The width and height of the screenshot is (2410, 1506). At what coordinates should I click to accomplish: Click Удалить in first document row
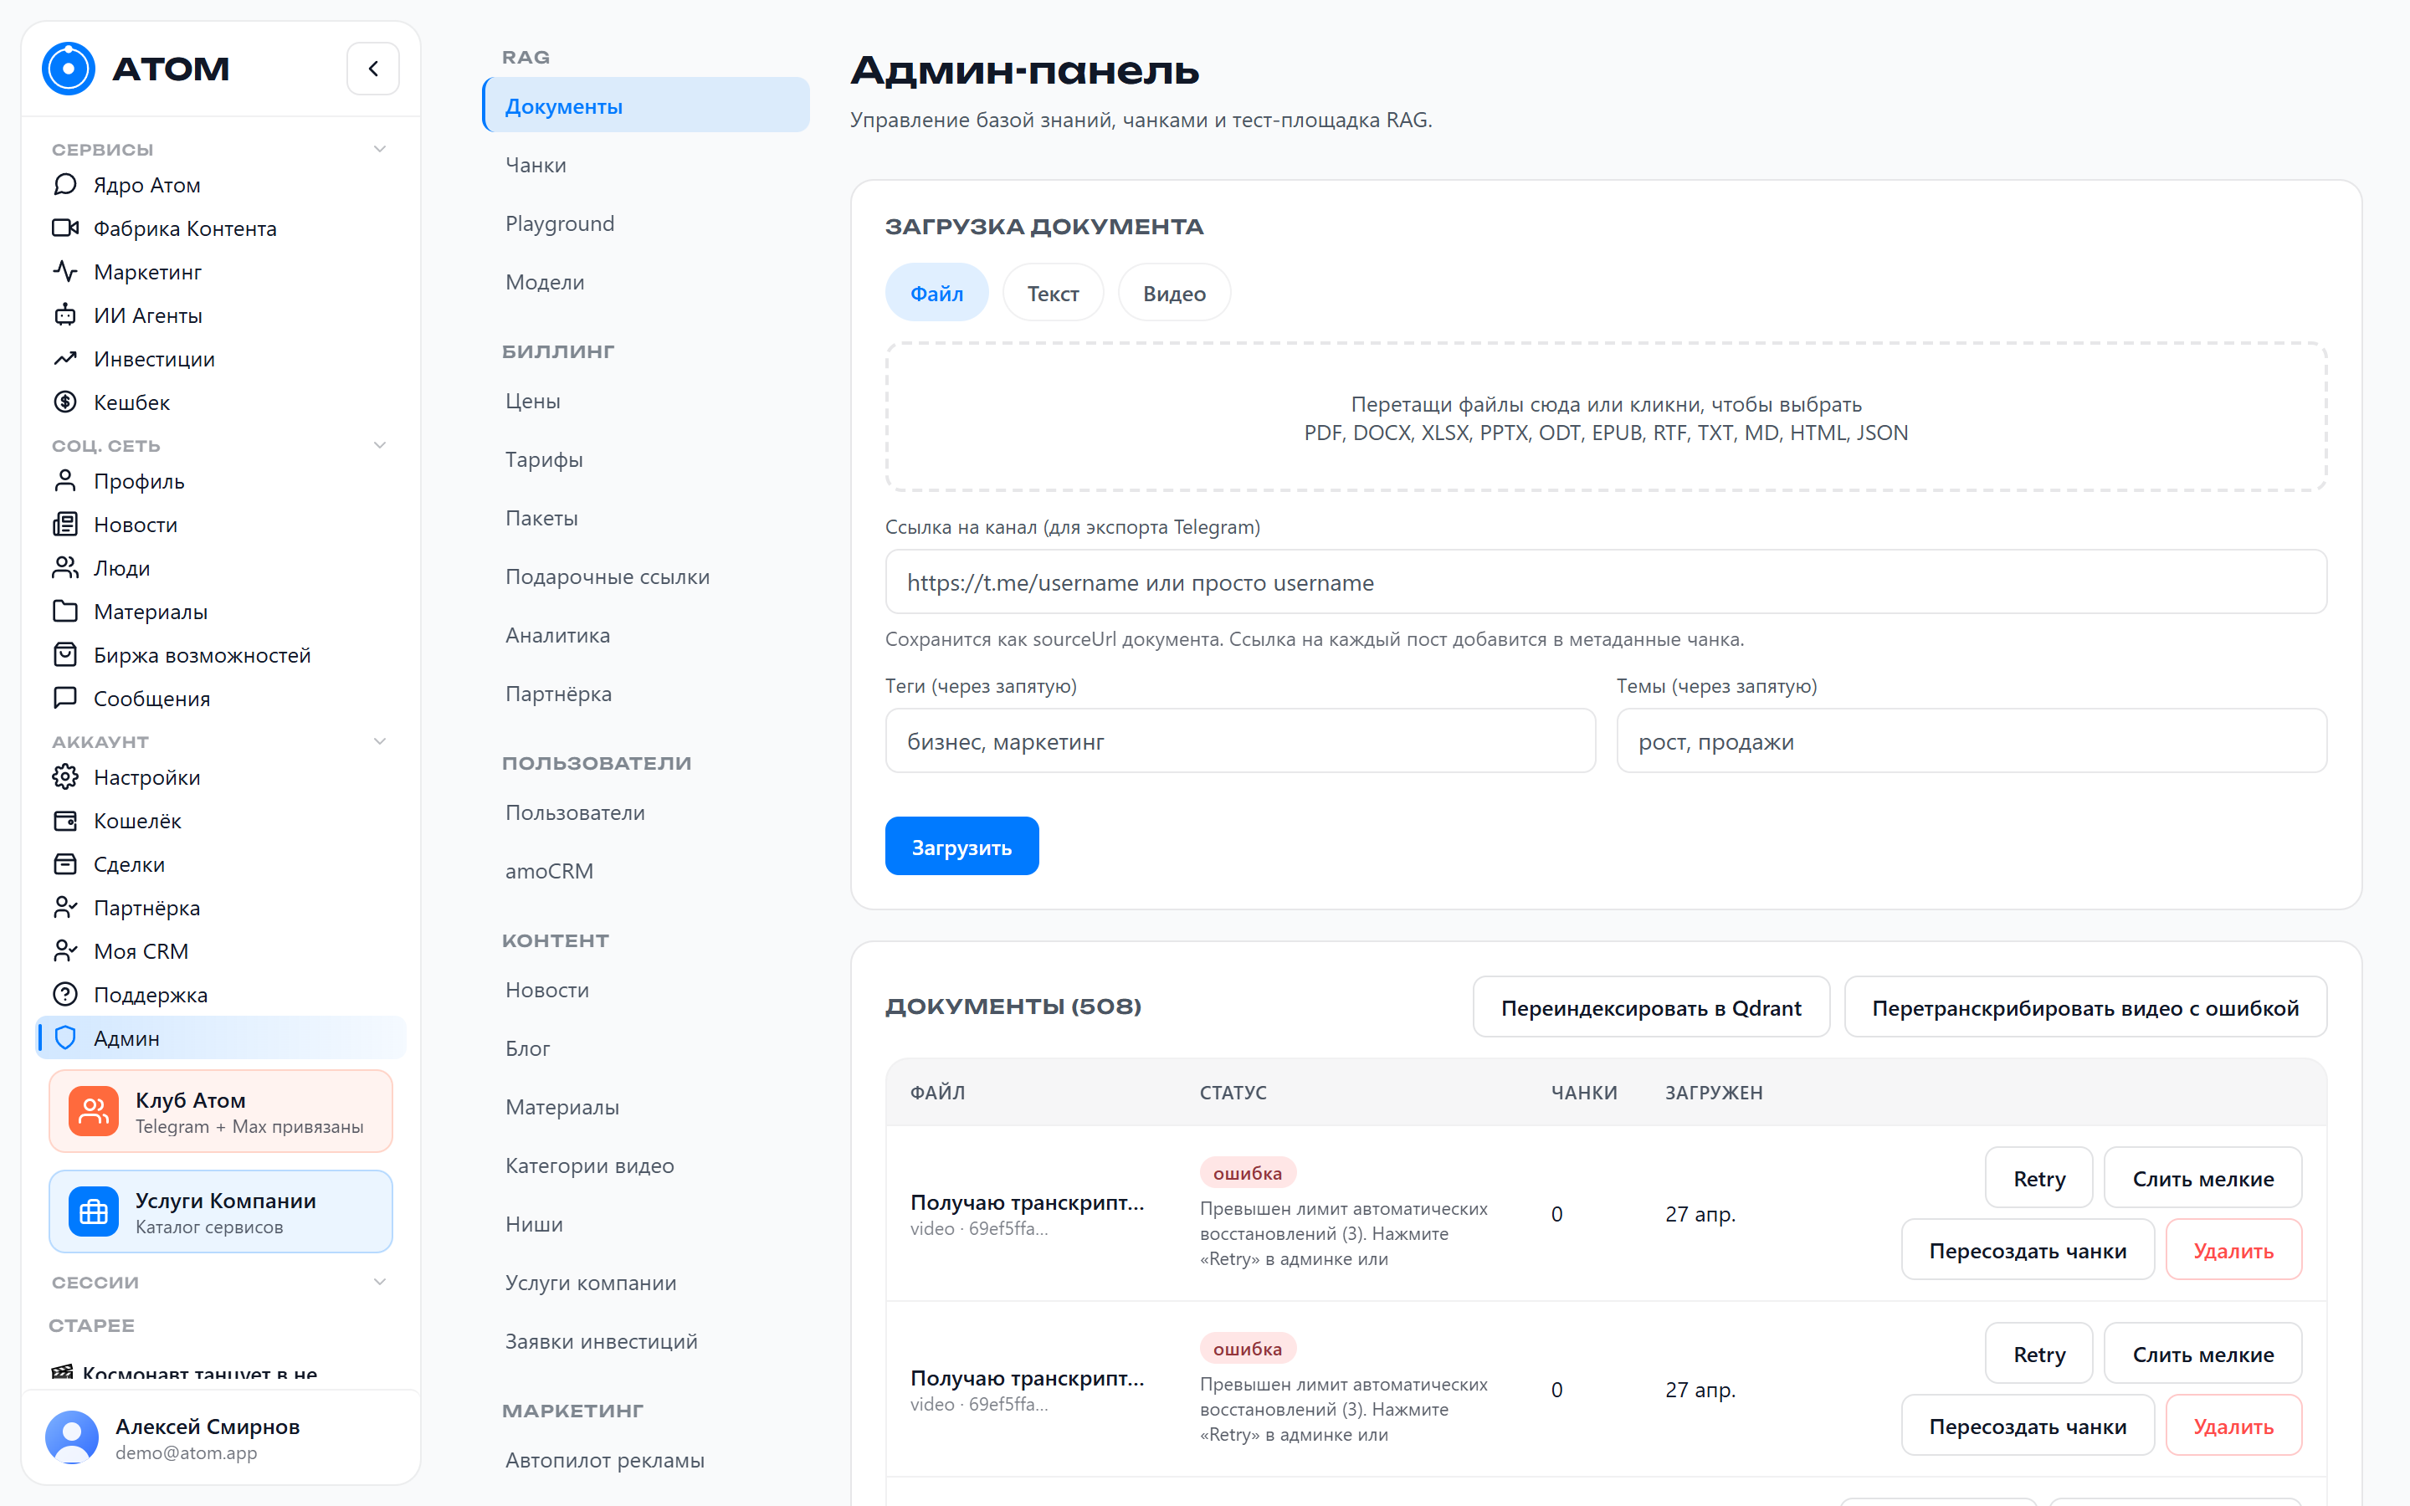point(2233,1250)
